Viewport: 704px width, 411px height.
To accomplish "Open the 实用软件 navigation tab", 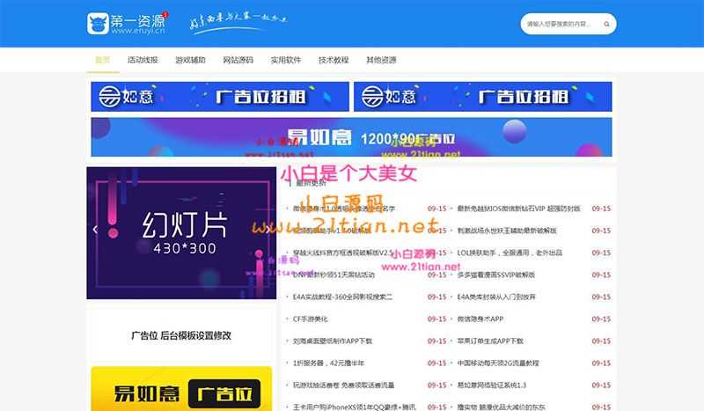I will [285, 60].
